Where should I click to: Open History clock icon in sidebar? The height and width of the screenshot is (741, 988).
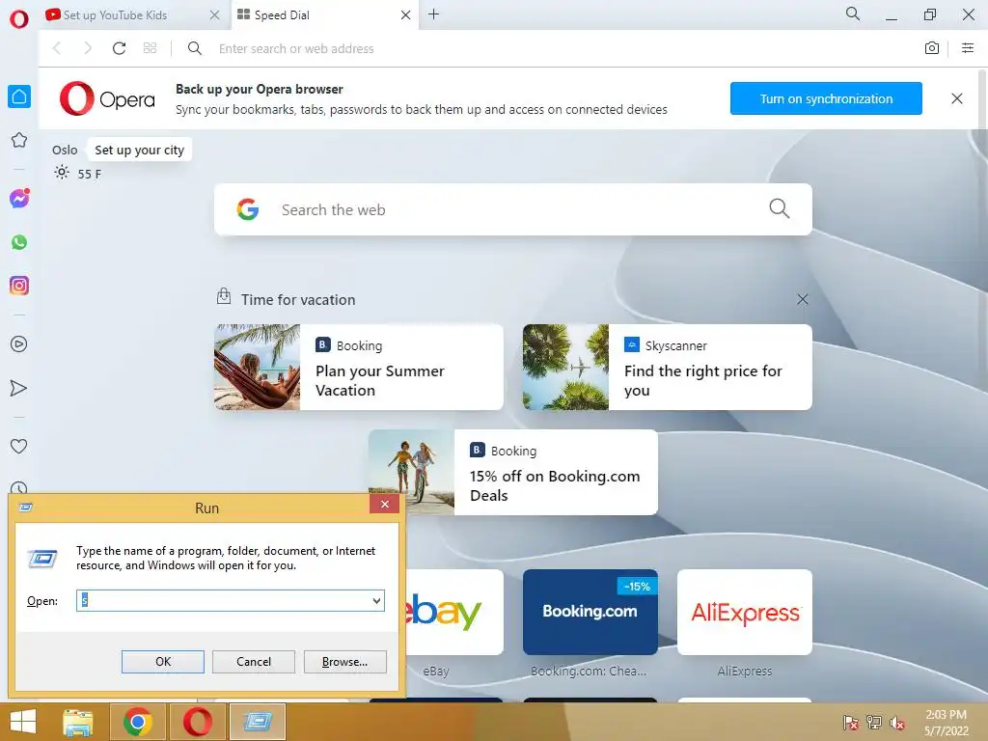tap(19, 487)
